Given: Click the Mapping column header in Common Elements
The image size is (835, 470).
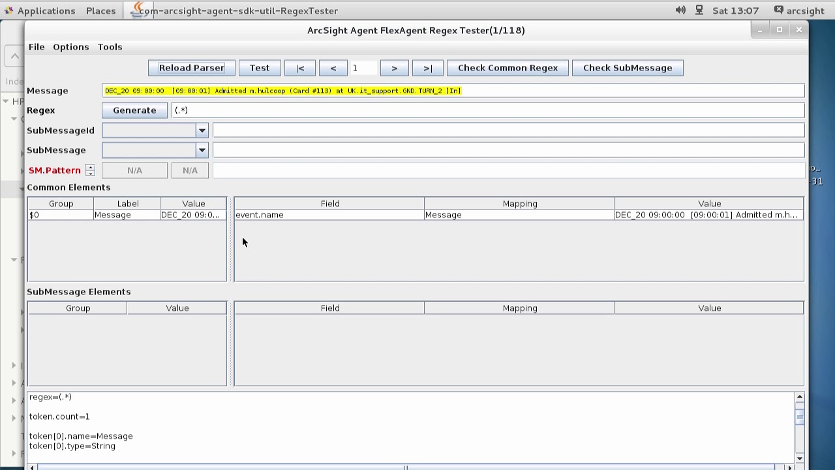Looking at the screenshot, I should [519, 204].
